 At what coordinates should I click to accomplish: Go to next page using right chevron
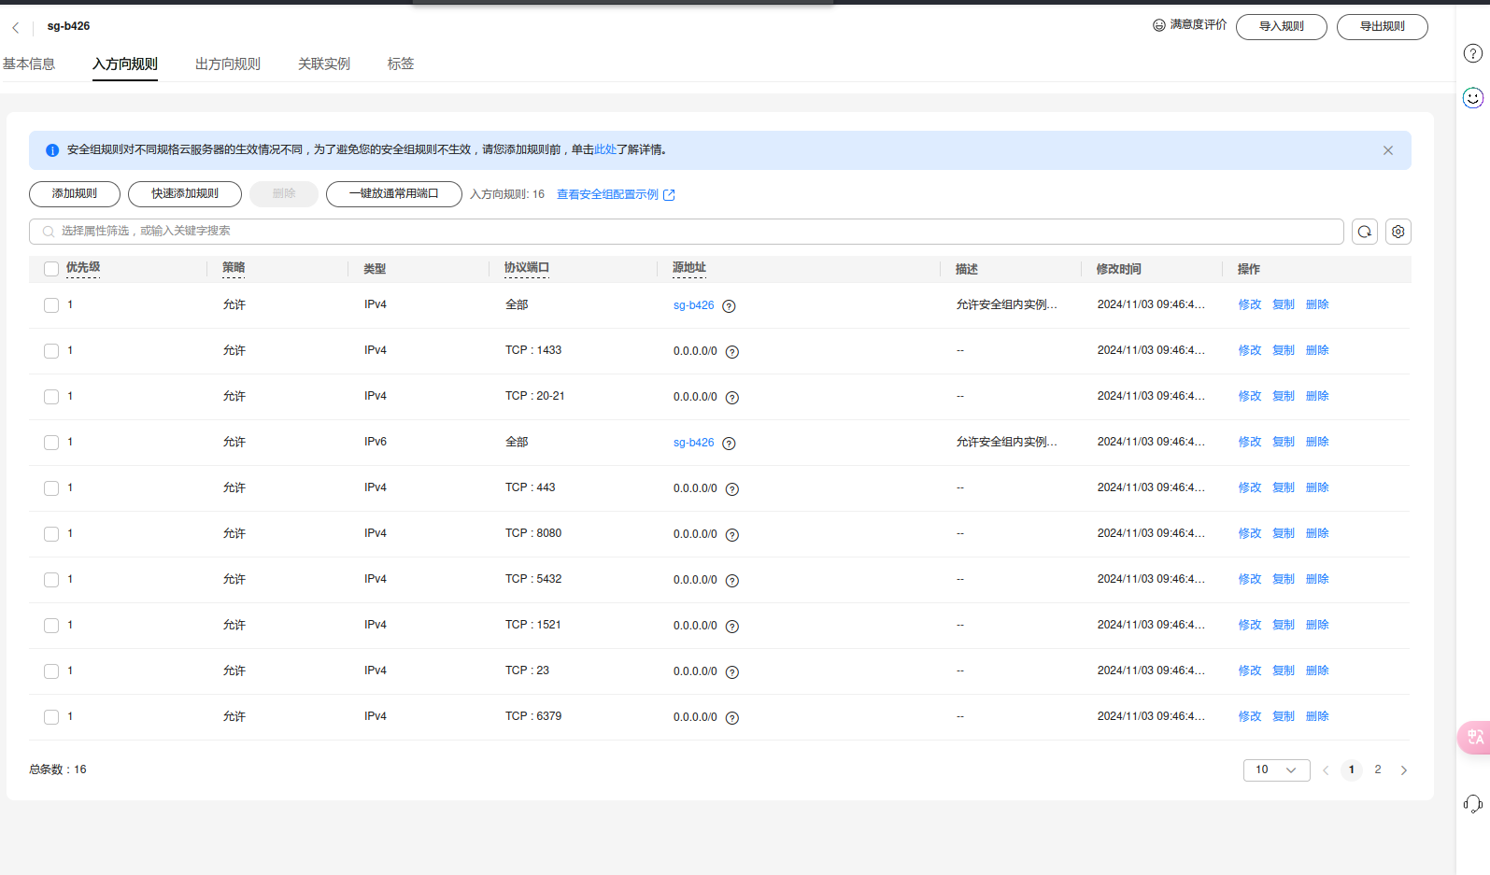coord(1403,770)
